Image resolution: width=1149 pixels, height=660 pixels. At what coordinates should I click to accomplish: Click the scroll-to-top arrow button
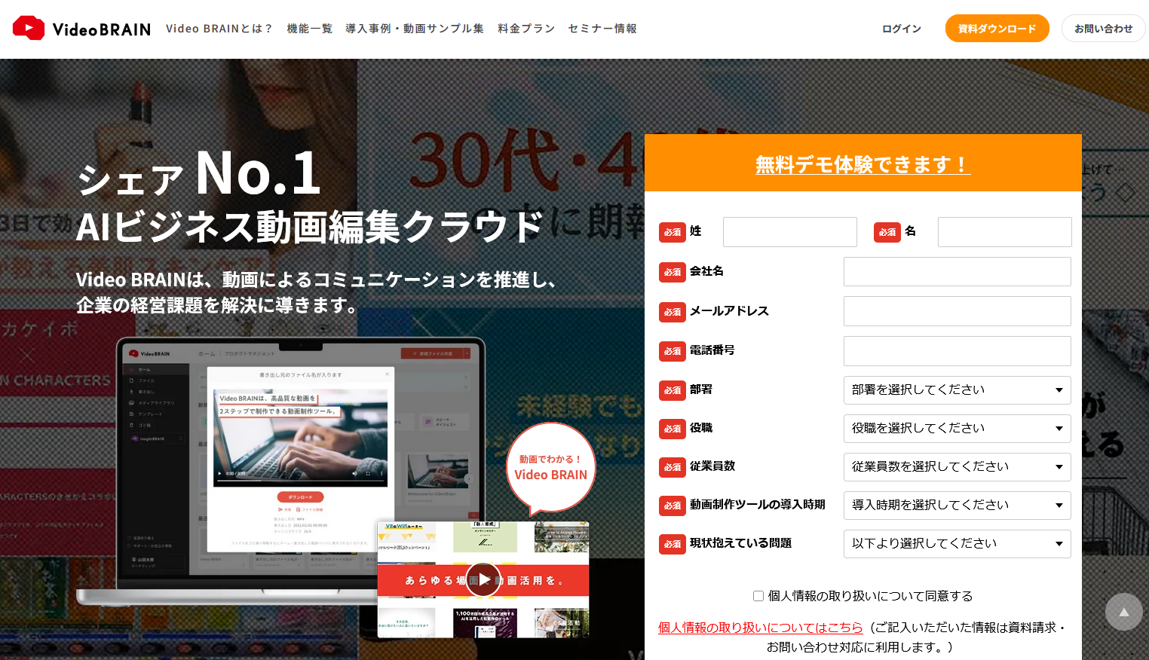[1123, 612]
